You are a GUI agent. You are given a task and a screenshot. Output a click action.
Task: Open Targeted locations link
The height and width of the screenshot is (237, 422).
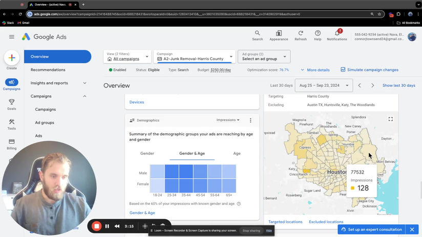tap(285, 222)
